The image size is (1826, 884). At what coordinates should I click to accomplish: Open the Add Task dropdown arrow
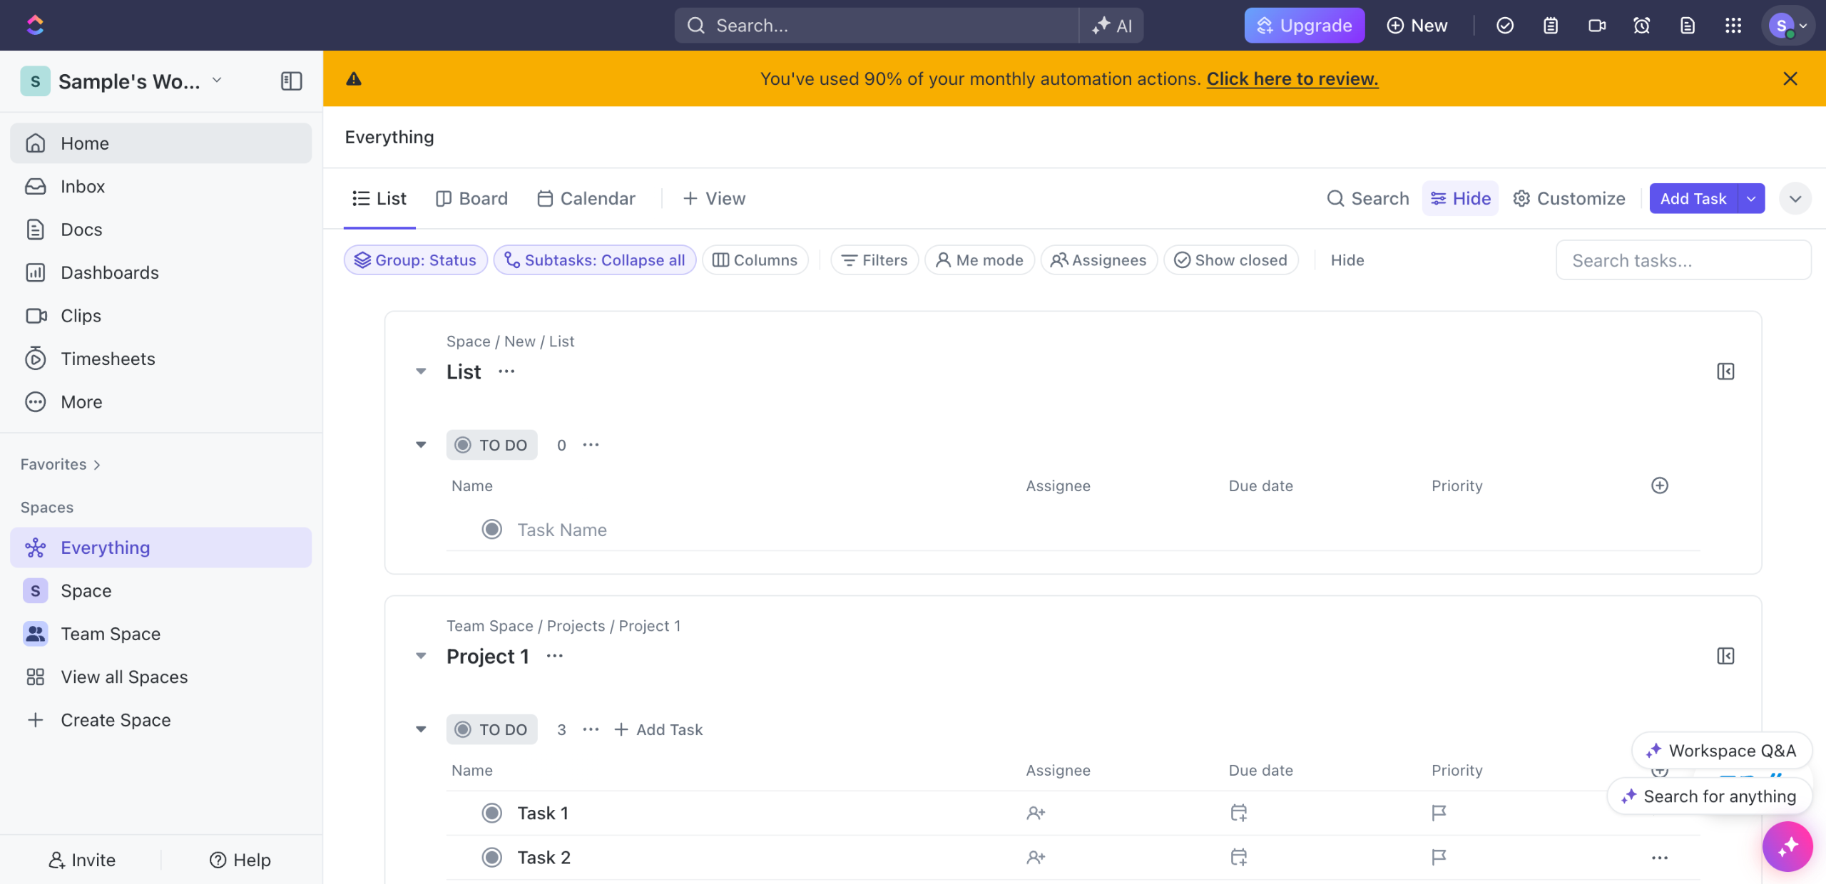point(1751,199)
